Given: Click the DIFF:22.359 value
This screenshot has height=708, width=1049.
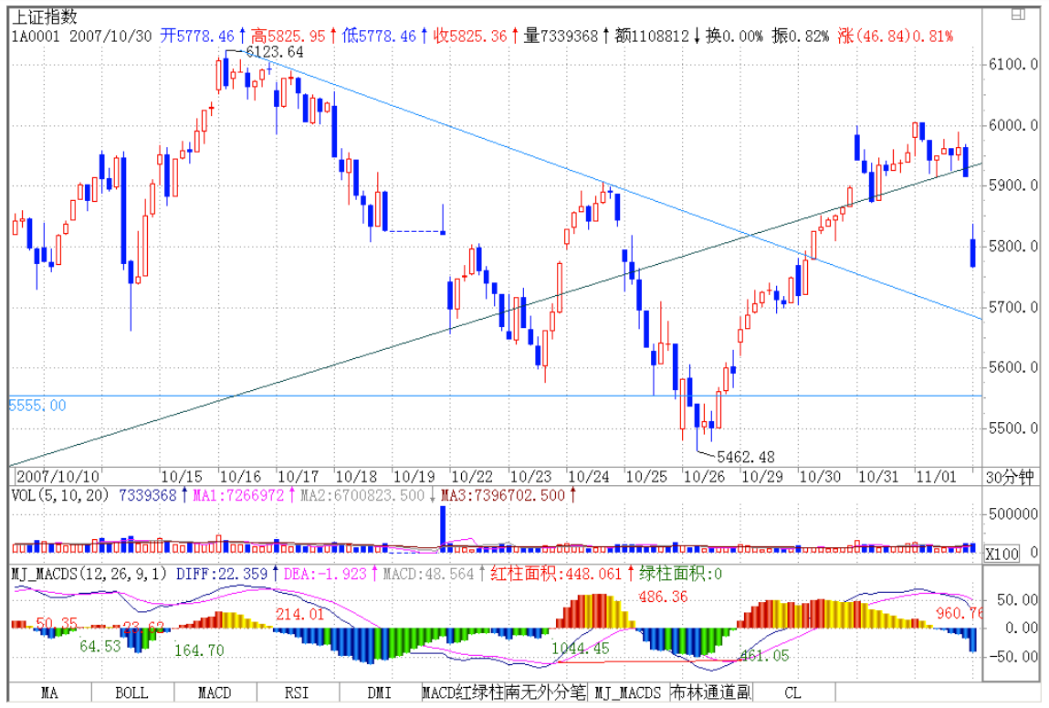Looking at the screenshot, I should 222,574.
